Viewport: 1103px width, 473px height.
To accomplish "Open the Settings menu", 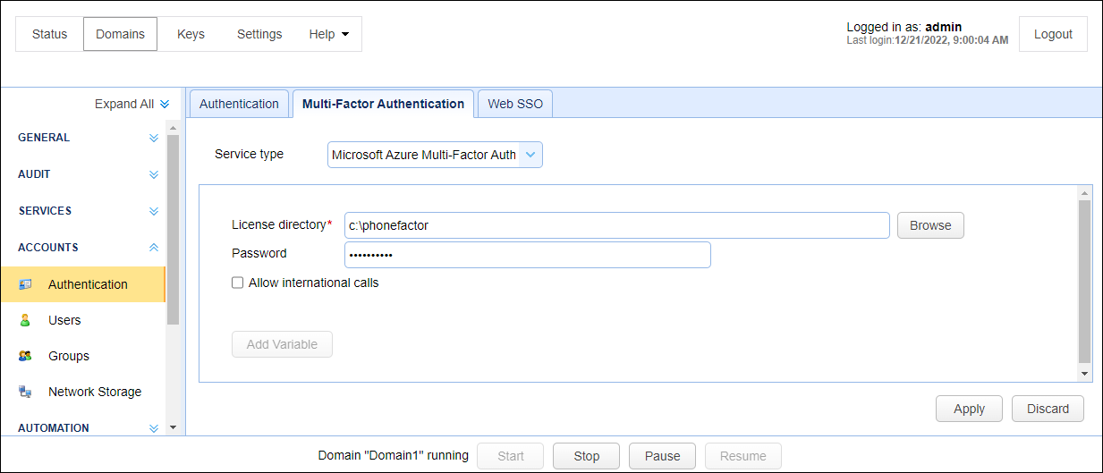I will point(259,34).
